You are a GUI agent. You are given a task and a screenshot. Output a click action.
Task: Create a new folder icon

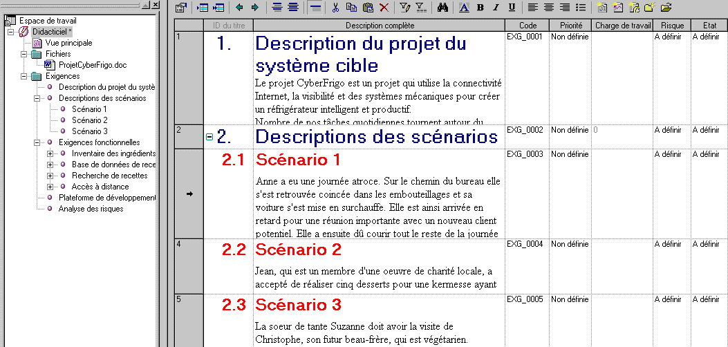[x=650, y=7]
